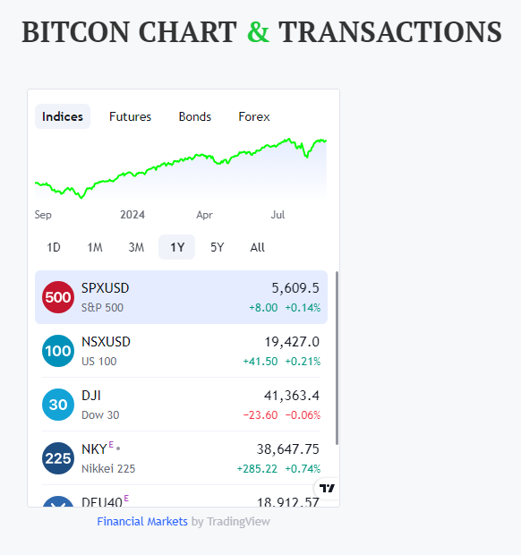This screenshot has height=555, width=521.
Task: Select the Forex tab
Action: [x=254, y=116]
